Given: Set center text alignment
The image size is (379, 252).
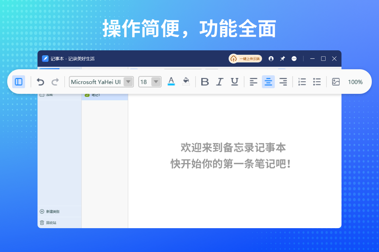Looking at the screenshot, I should [x=268, y=82].
